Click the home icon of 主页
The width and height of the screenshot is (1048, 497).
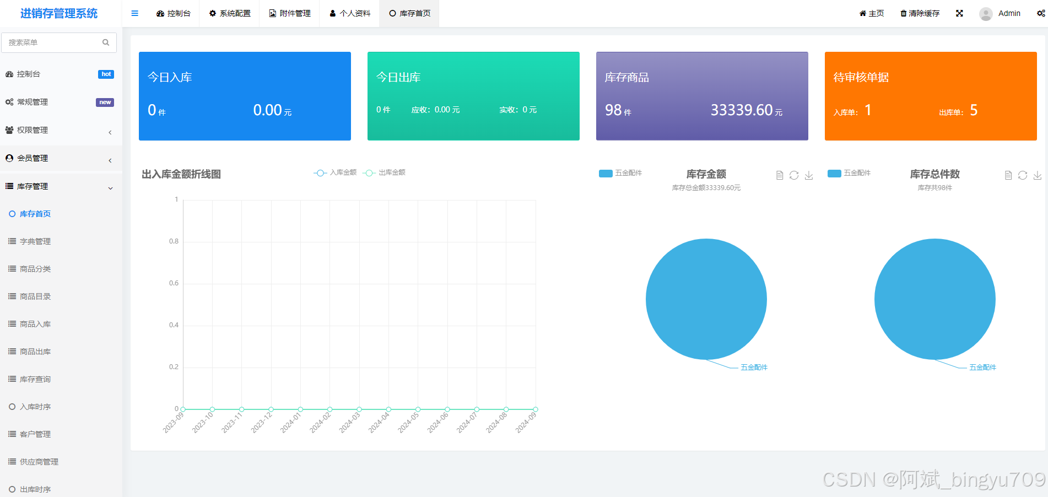coord(863,13)
